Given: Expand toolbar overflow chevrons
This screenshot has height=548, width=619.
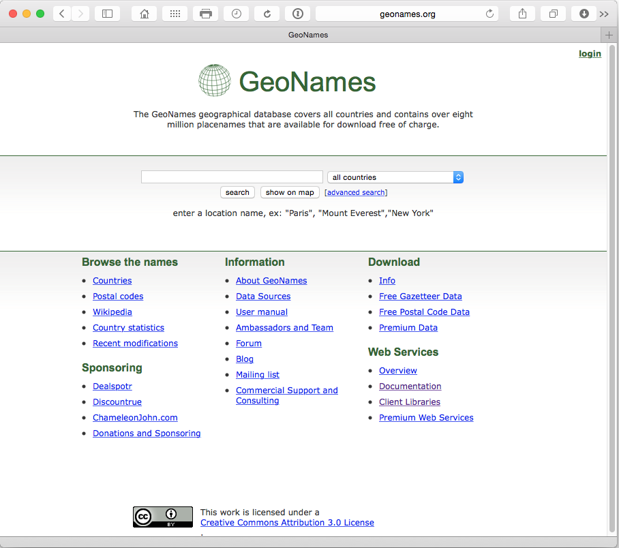Looking at the screenshot, I should (x=604, y=14).
